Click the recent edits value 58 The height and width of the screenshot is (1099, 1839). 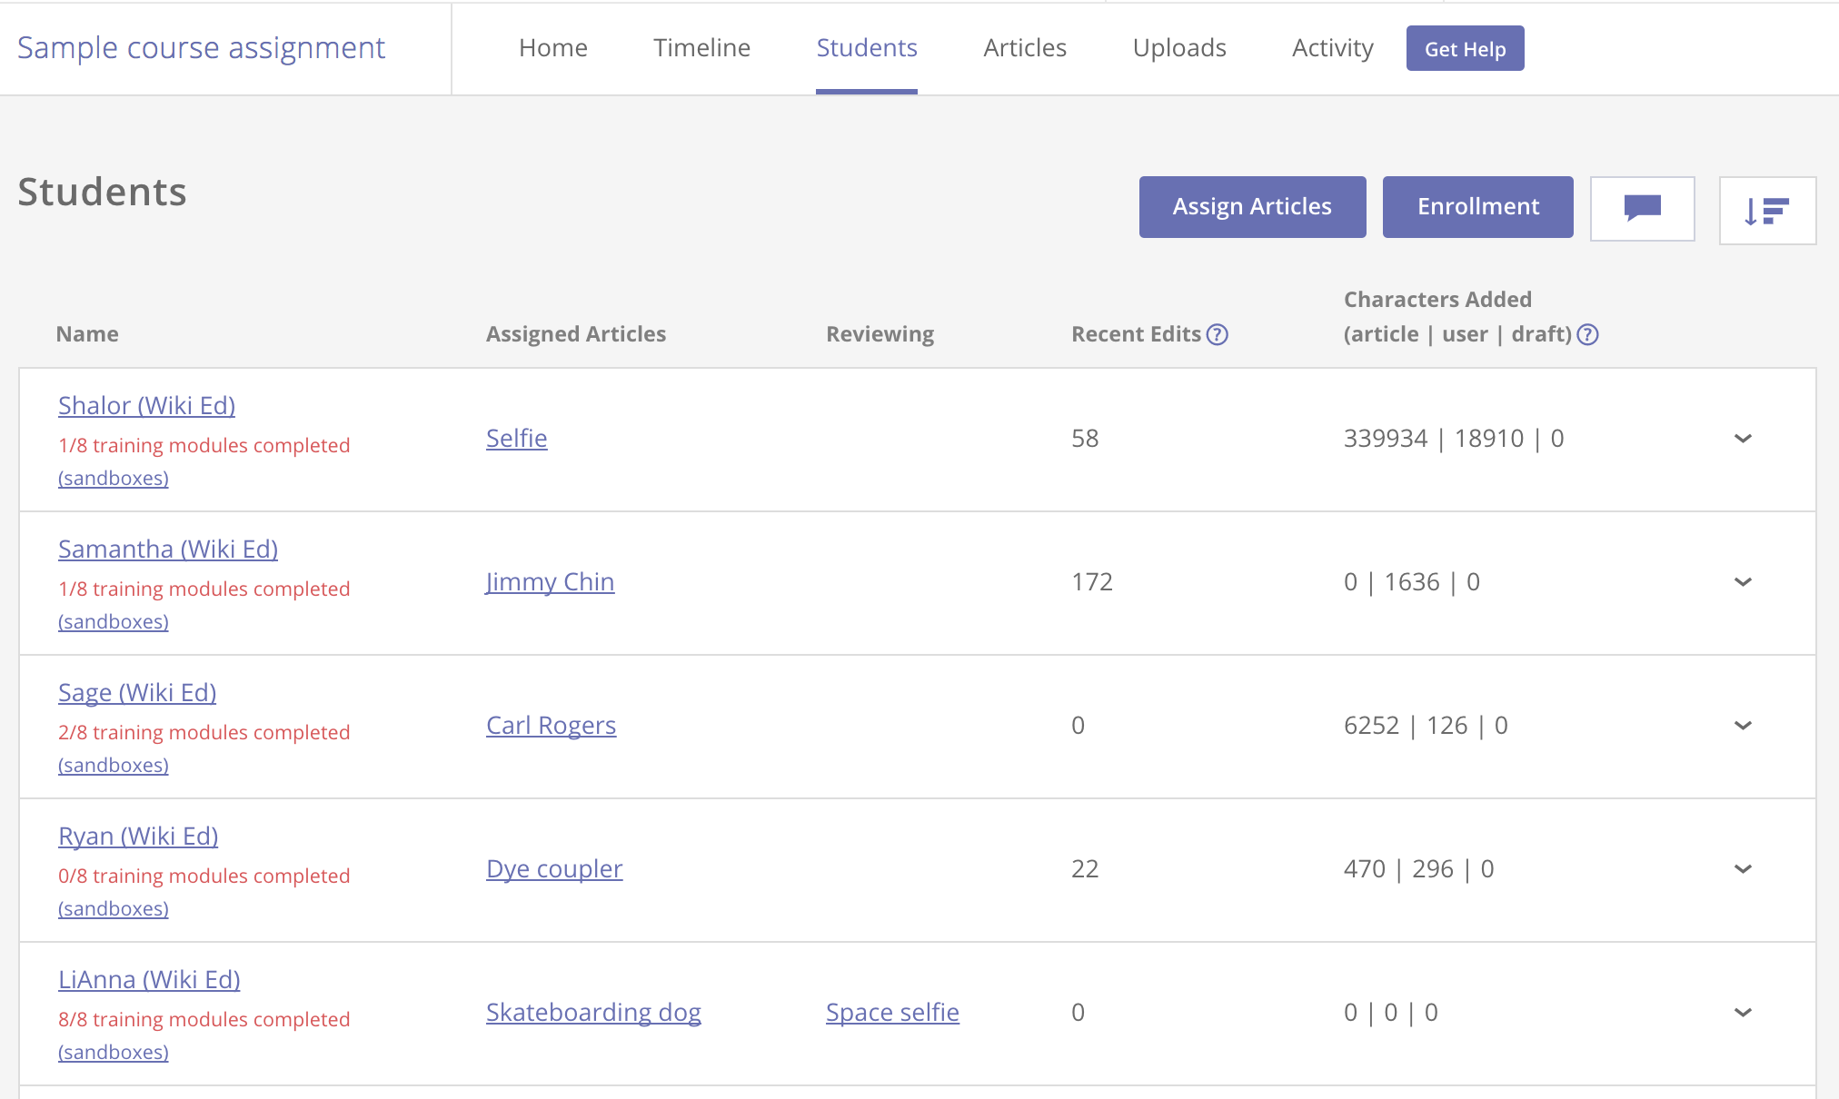pos(1085,439)
